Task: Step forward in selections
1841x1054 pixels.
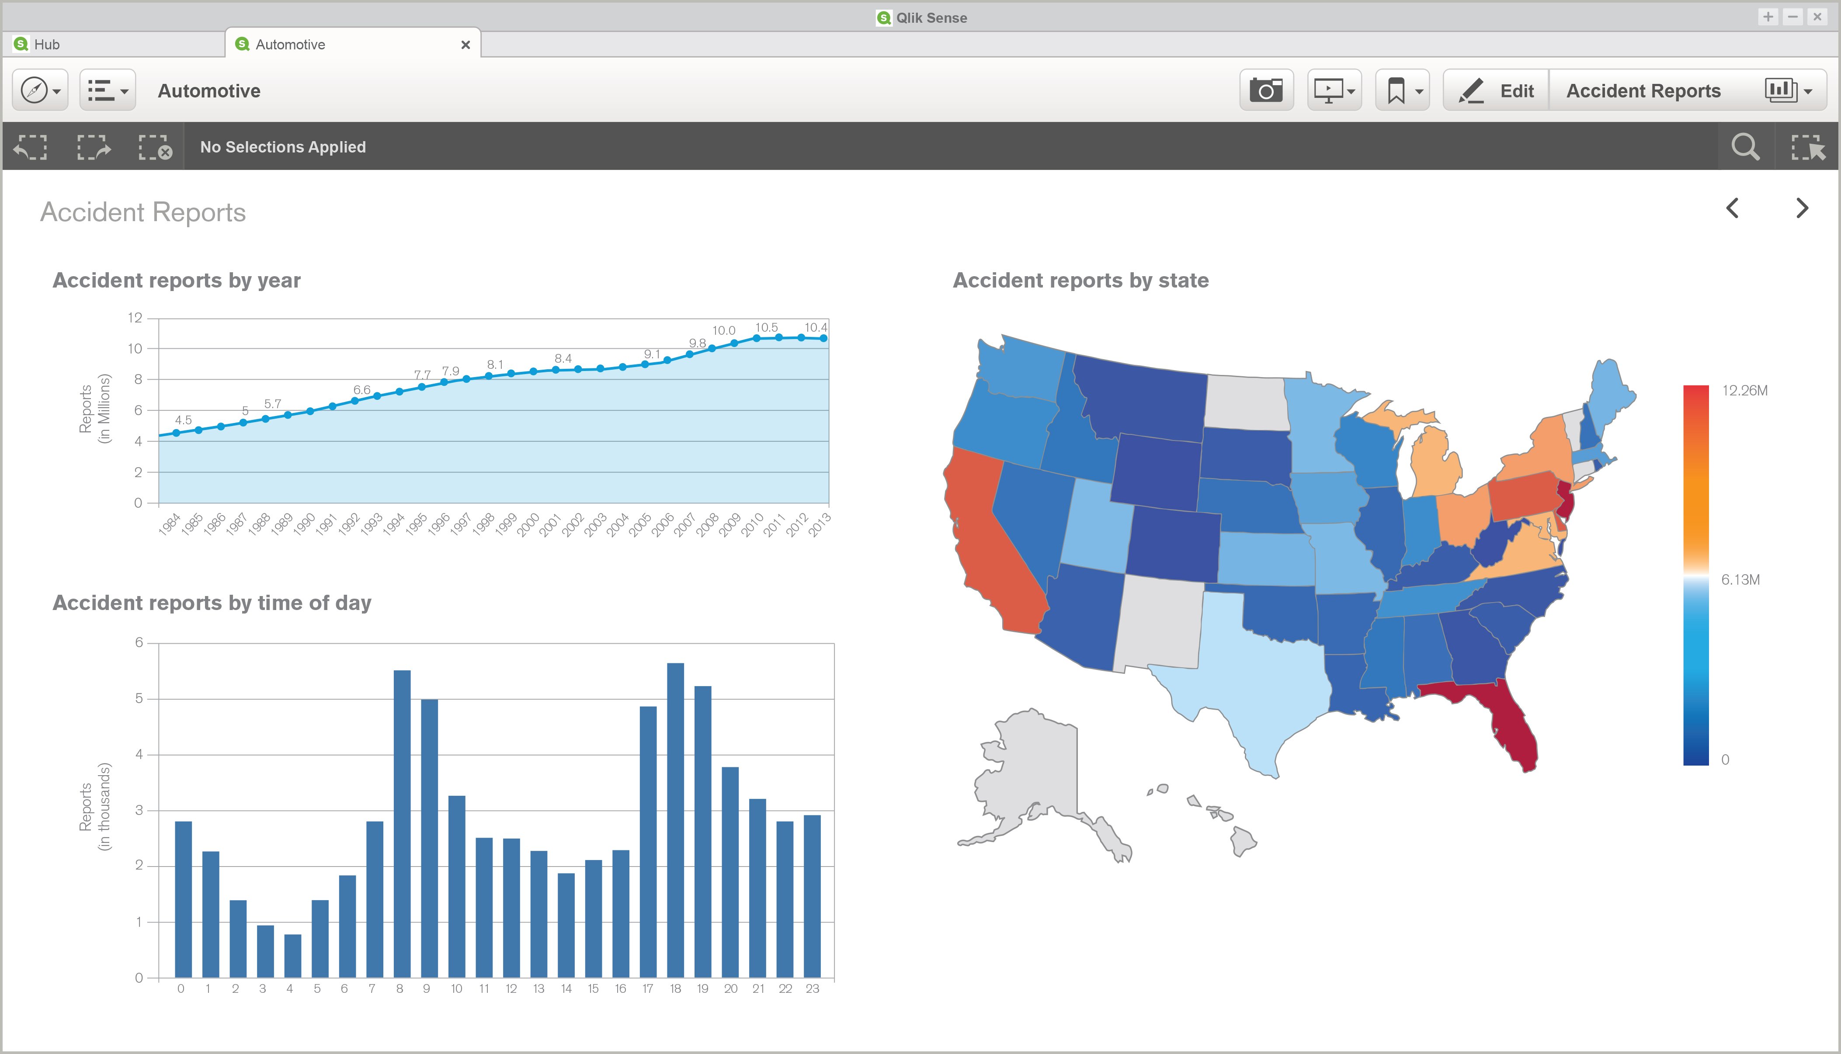Action: 94,147
